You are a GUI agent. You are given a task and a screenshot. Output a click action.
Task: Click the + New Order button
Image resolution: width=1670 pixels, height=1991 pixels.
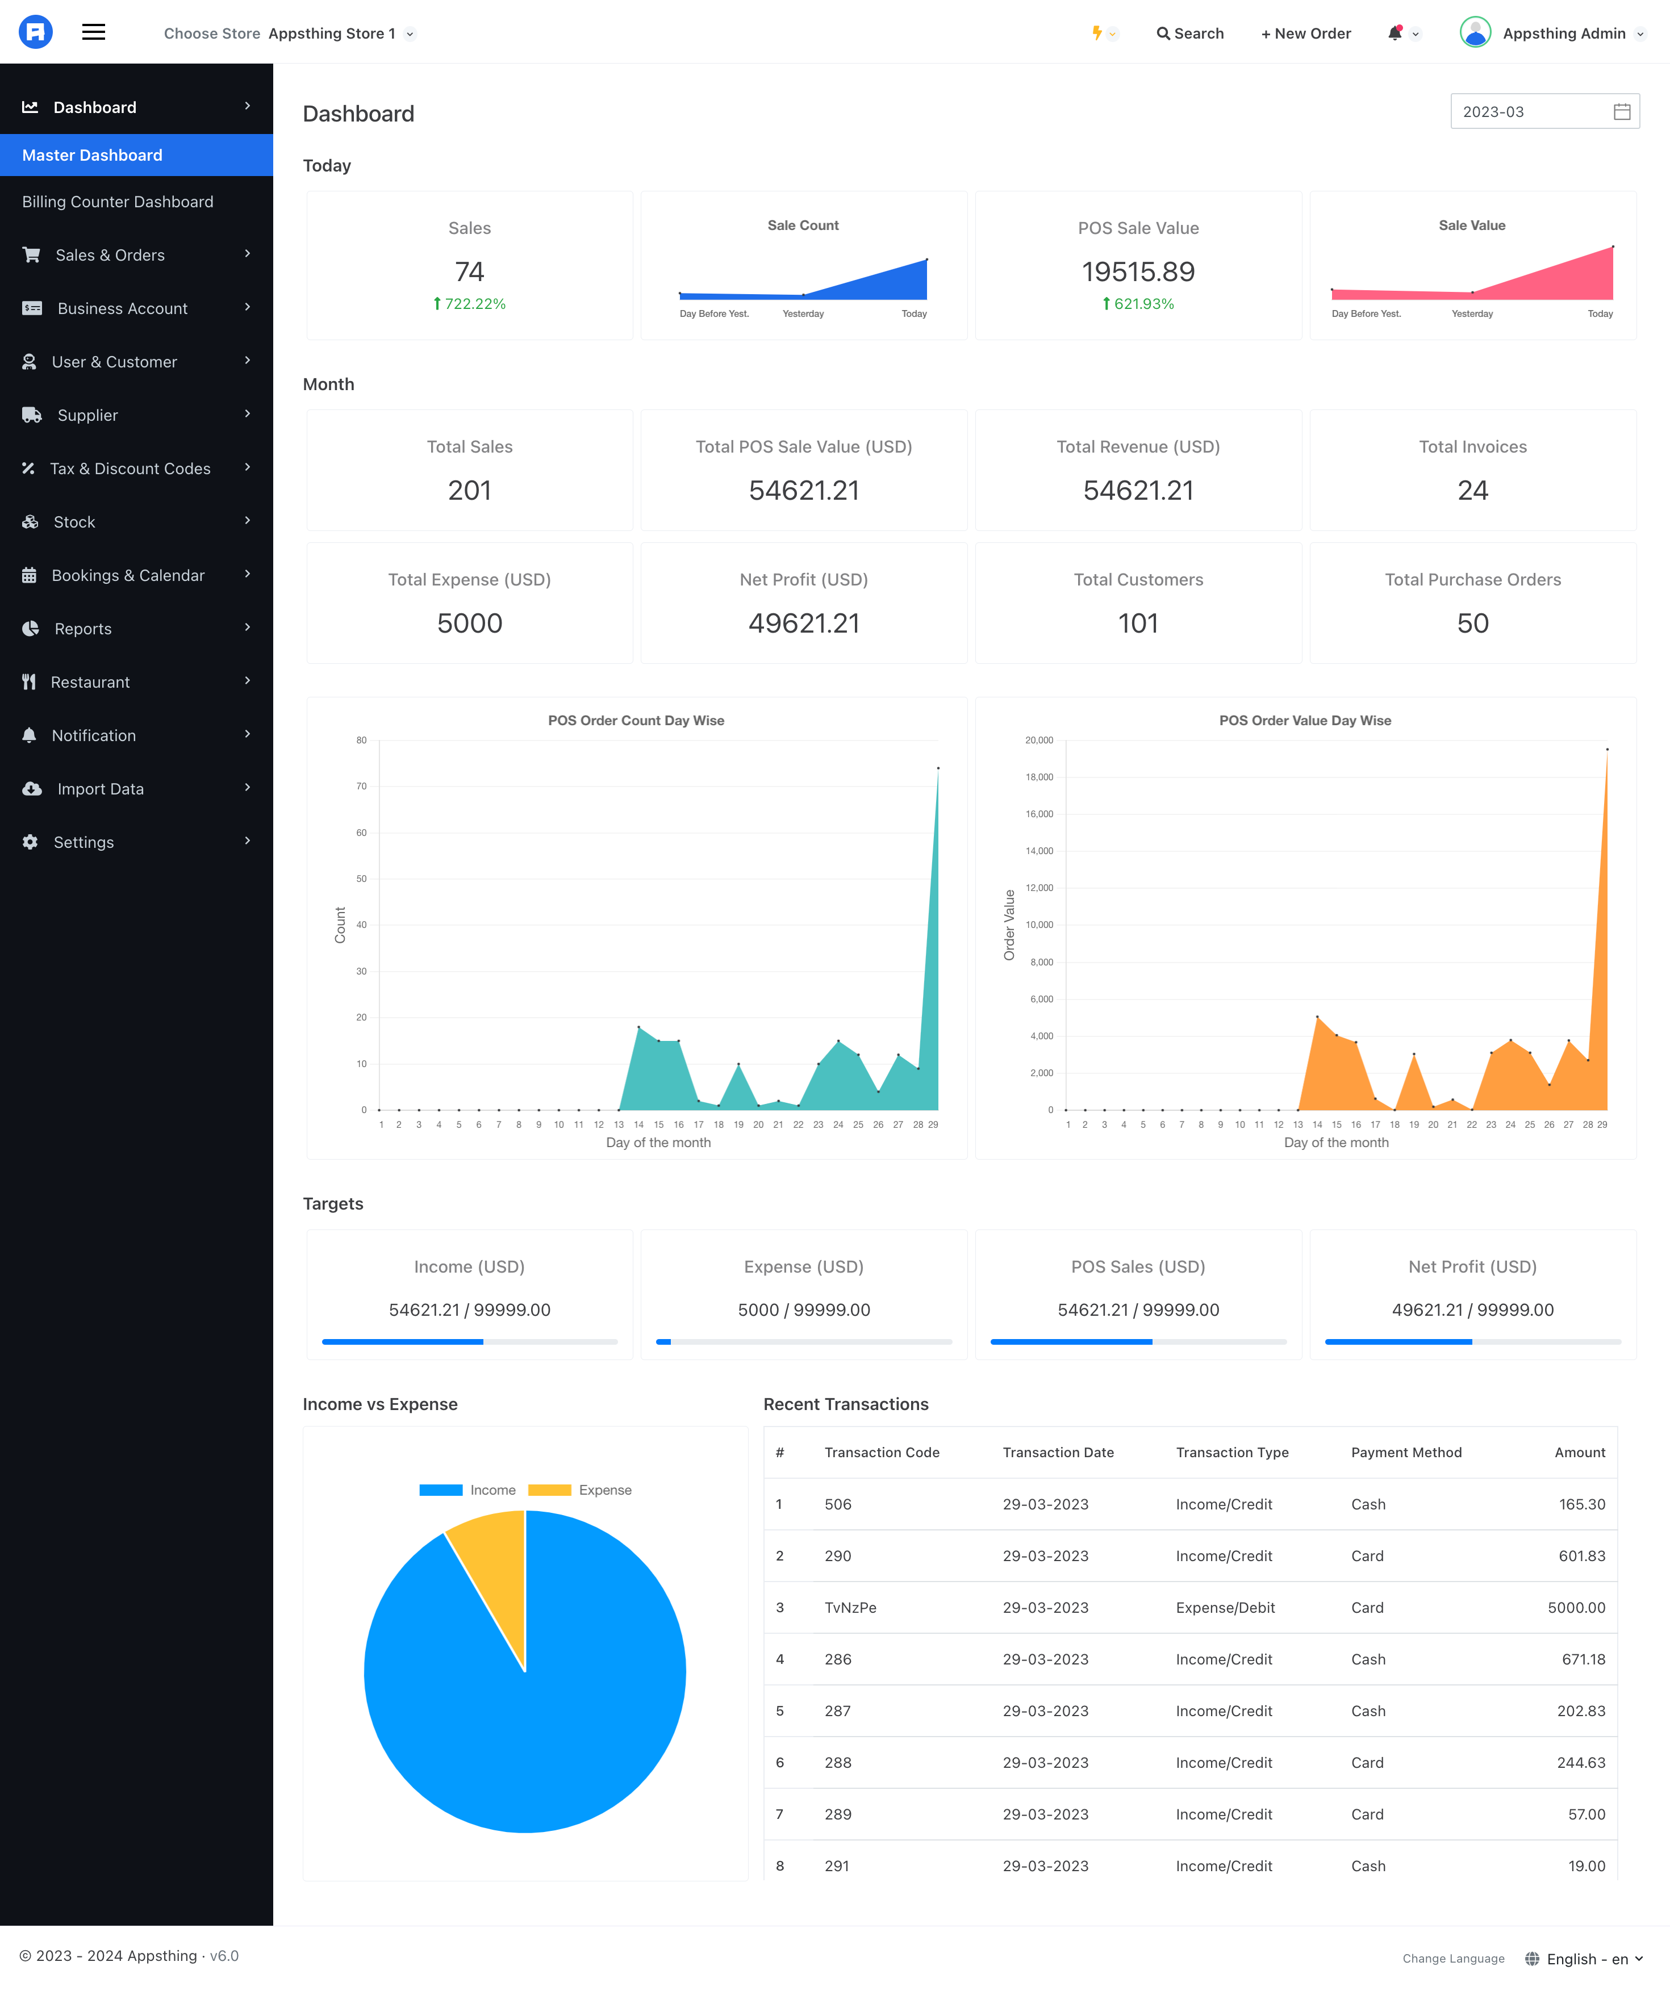pos(1305,33)
